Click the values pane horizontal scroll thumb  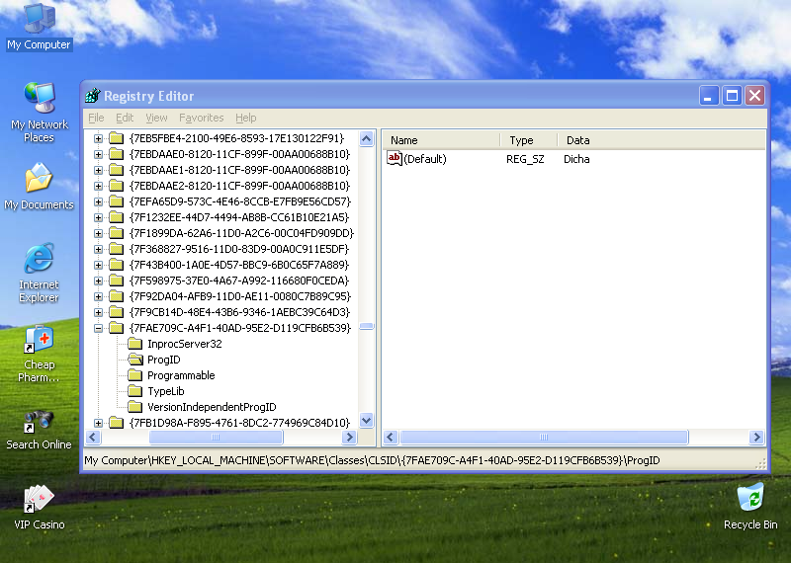point(544,437)
